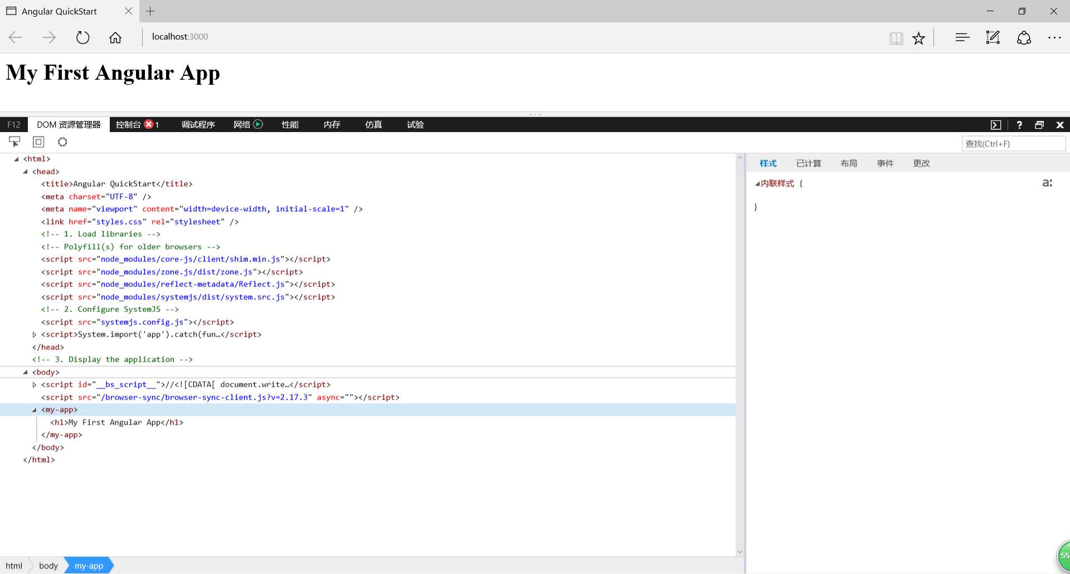
Task: Select the 样式 styles tab
Action: click(768, 163)
